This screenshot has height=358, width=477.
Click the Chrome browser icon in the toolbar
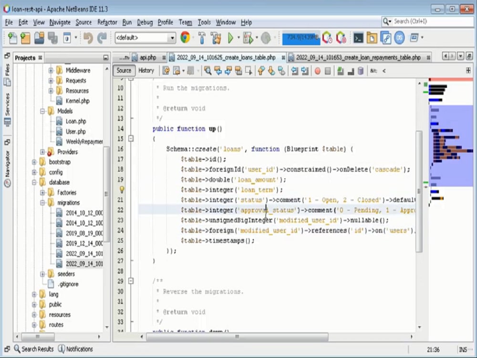pos(185,37)
